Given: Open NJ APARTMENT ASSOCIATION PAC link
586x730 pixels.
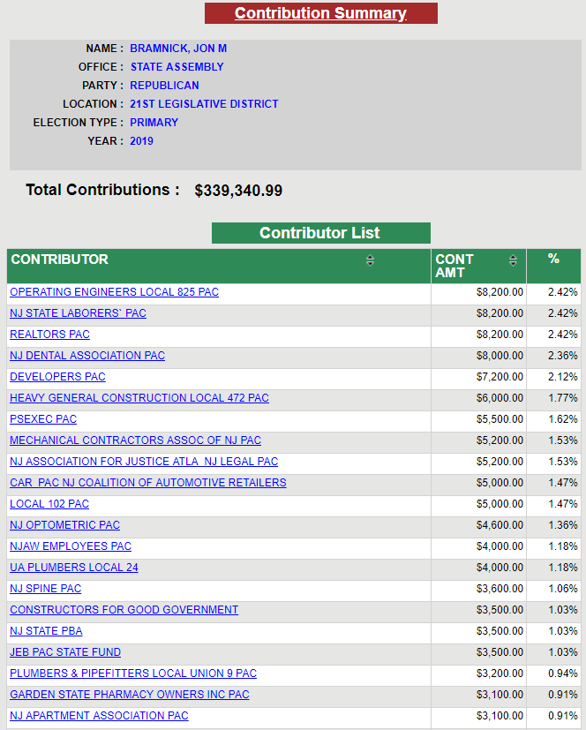Looking at the screenshot, I should tap(99, 716).
